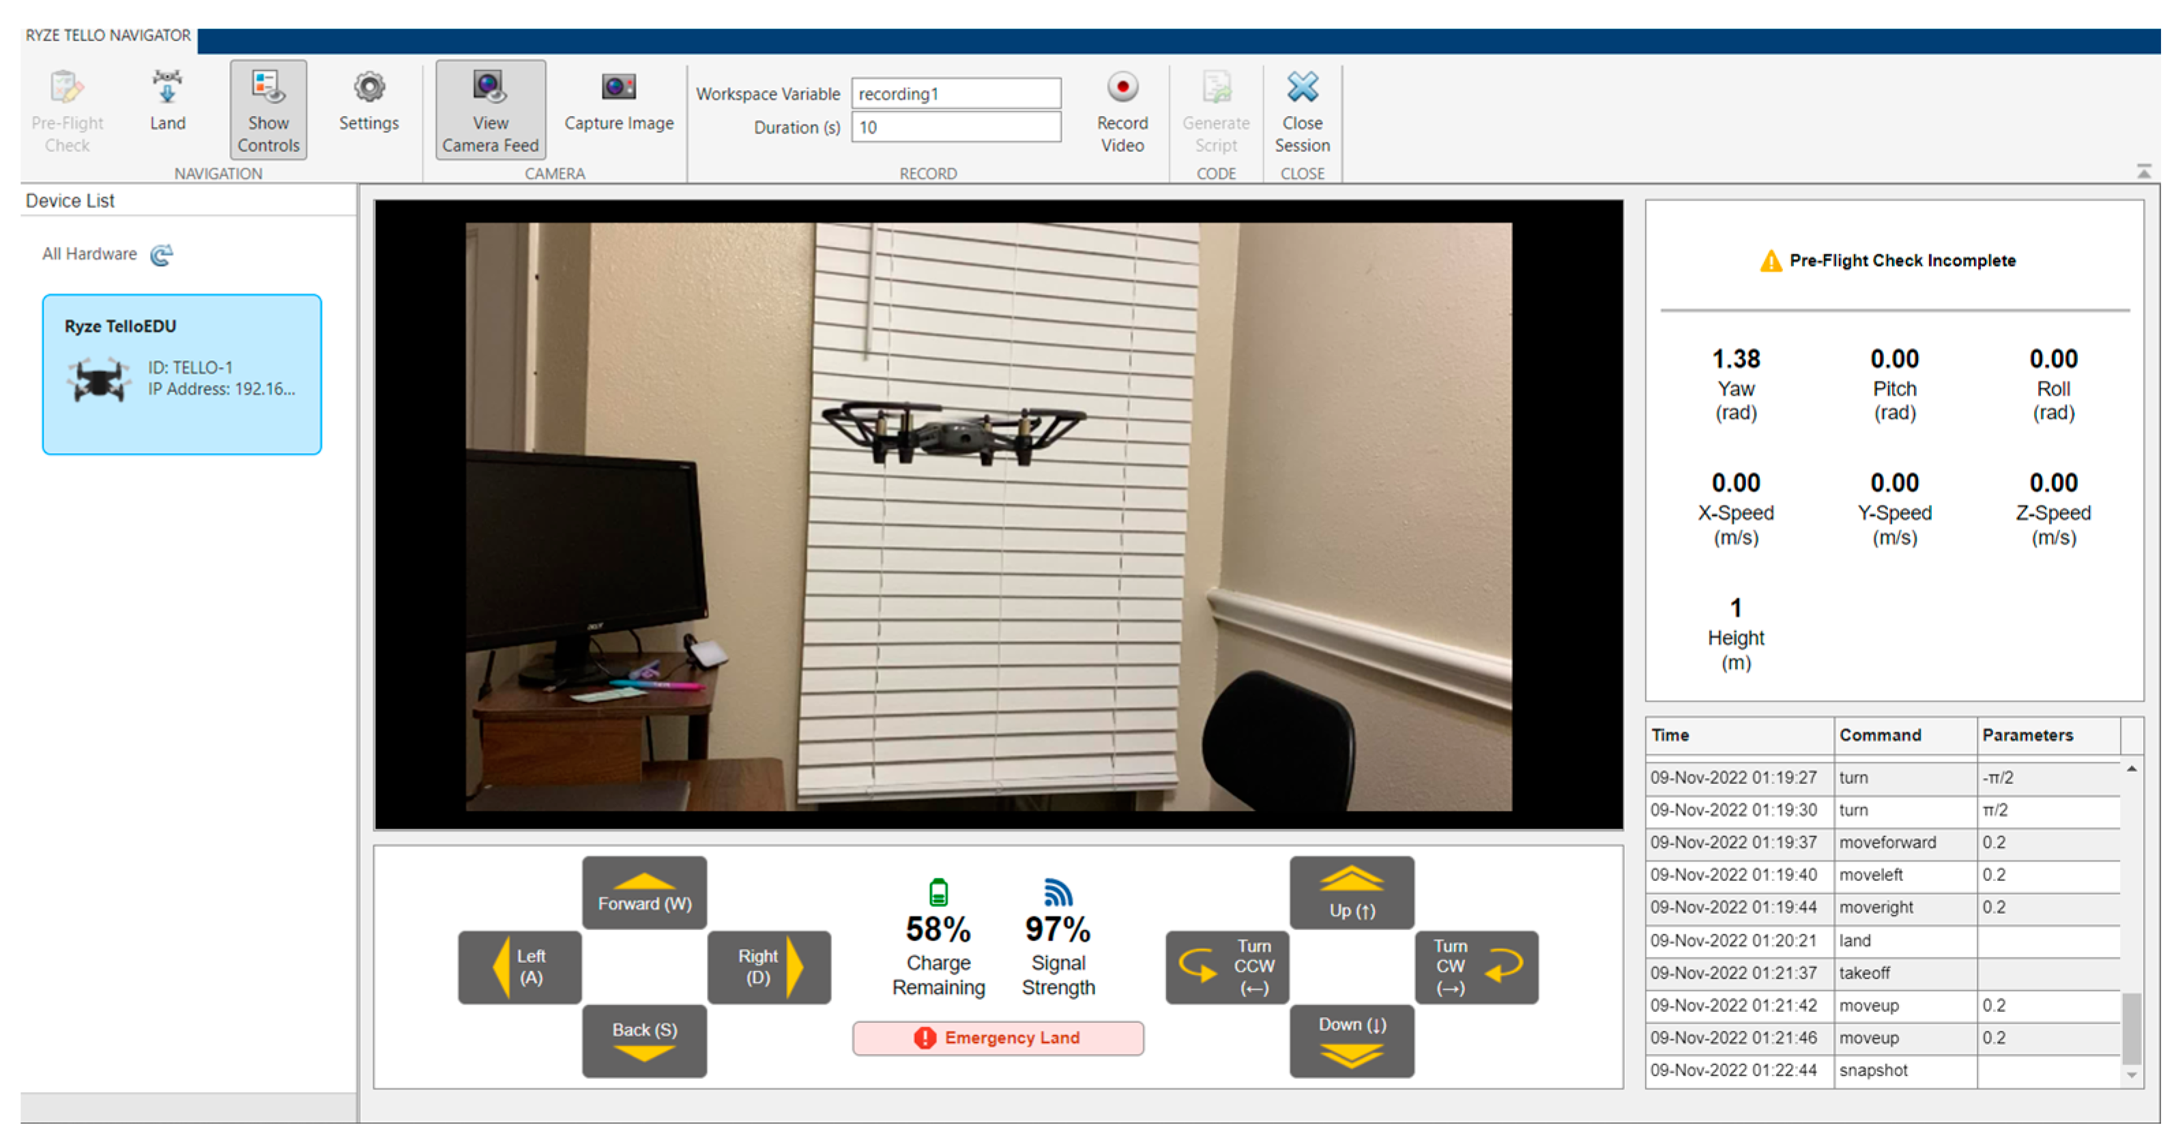Click in the Workspace Variable field

tap(955, 93)
